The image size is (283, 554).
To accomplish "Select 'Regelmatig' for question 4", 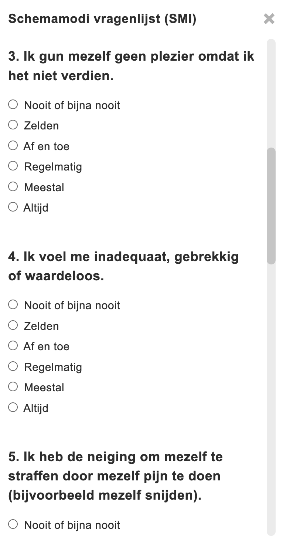I will point(13,366).
